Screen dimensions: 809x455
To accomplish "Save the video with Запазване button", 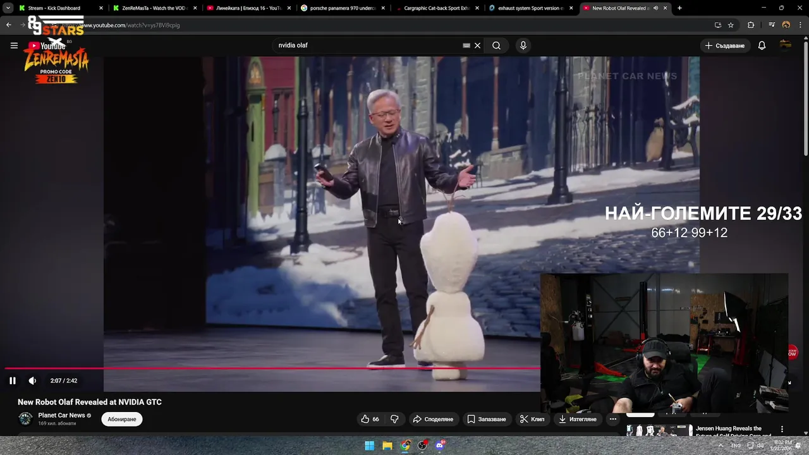I will pyautogui.click(x=486, y=419).
